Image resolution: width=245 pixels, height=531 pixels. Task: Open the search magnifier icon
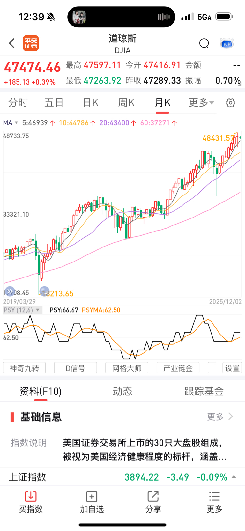[204, 43]
